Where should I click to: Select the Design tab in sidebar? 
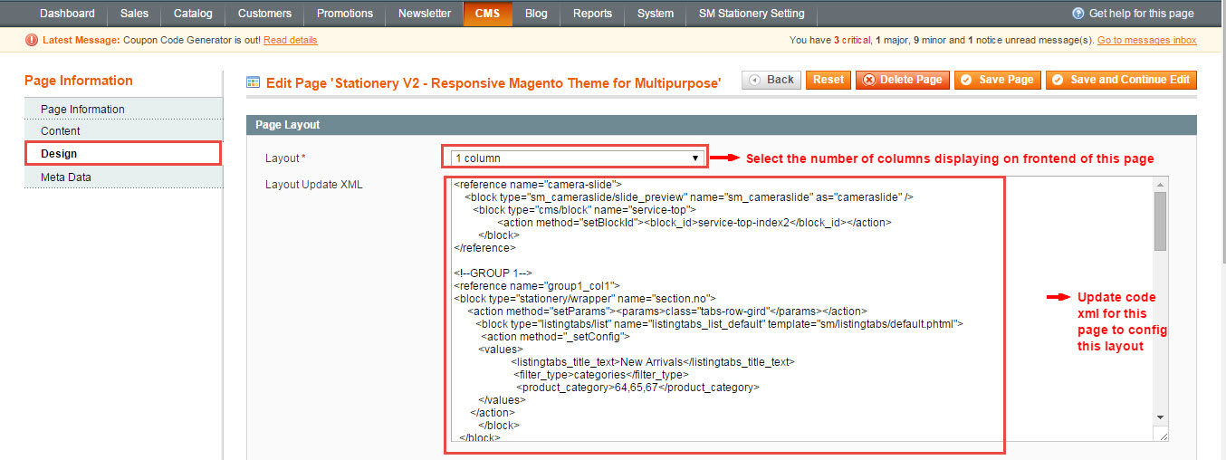pos(123,154)
